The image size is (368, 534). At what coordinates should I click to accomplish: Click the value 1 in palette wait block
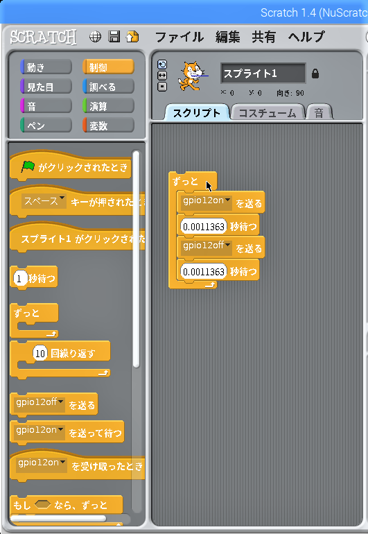click(19, 279)
